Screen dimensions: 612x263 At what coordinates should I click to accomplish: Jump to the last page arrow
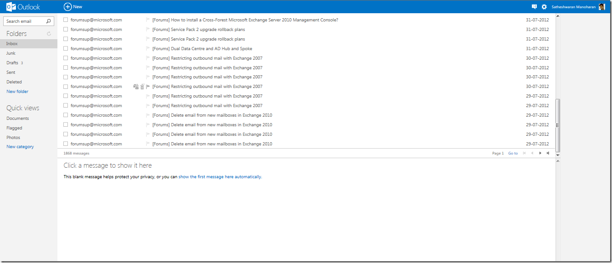pos(548,153)
